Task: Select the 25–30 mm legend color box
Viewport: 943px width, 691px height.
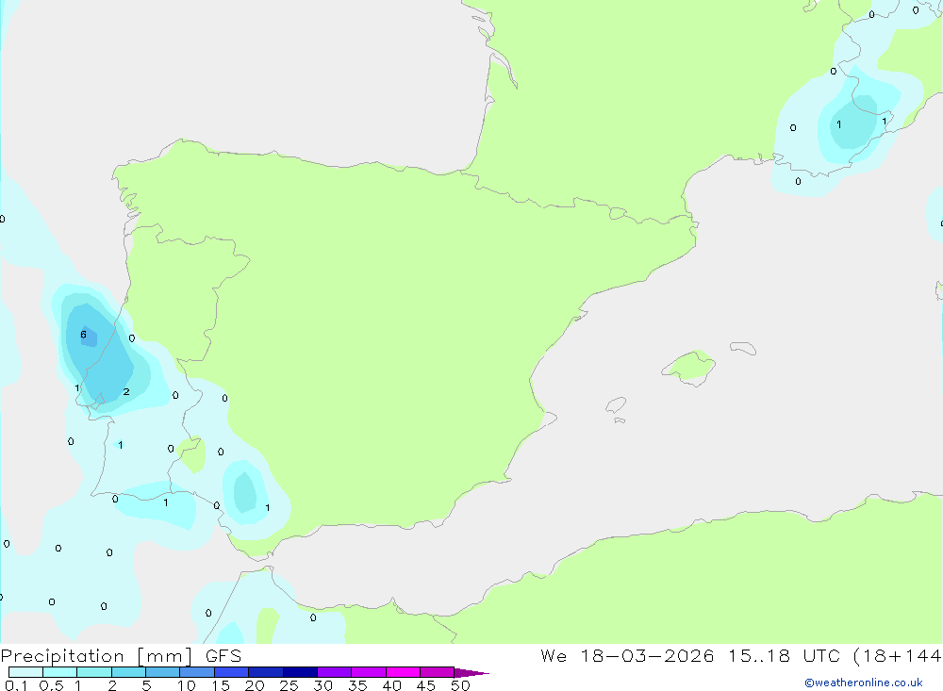Action: pos(300,672)
